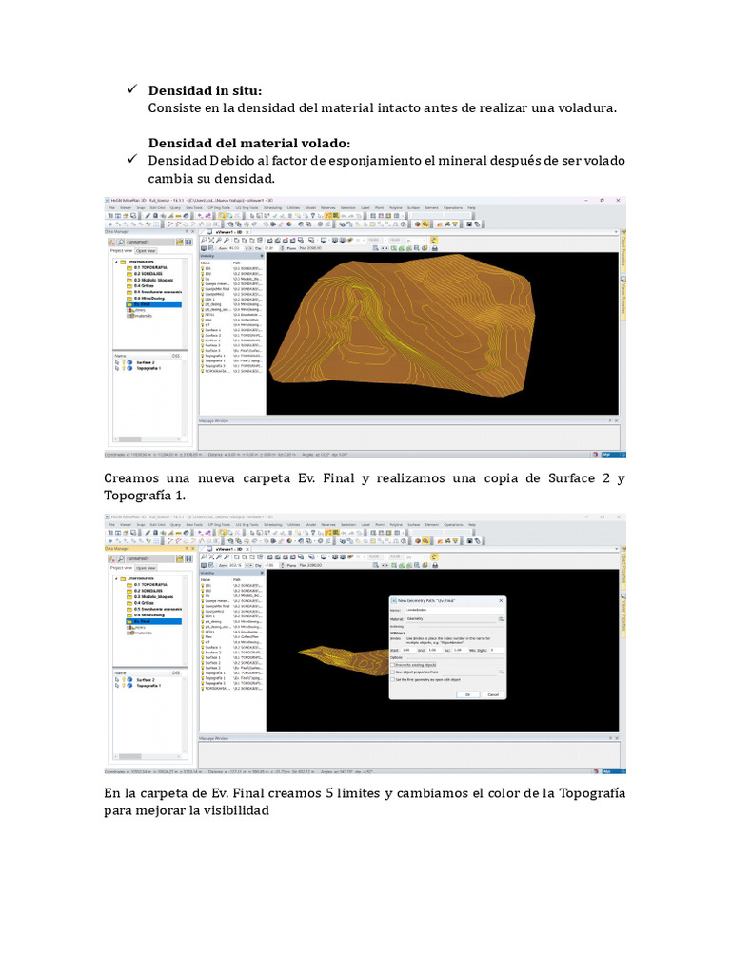Click OK in the New Geometry dialog
This screenshot has height=974, width=731.
468,694
